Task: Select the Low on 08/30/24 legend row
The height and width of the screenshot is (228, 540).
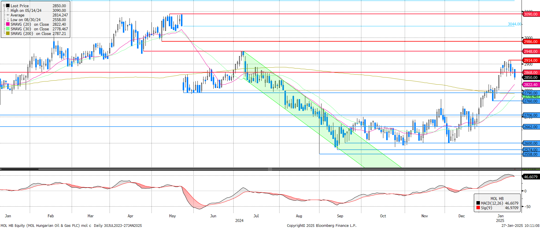Action: pos(38,20)
